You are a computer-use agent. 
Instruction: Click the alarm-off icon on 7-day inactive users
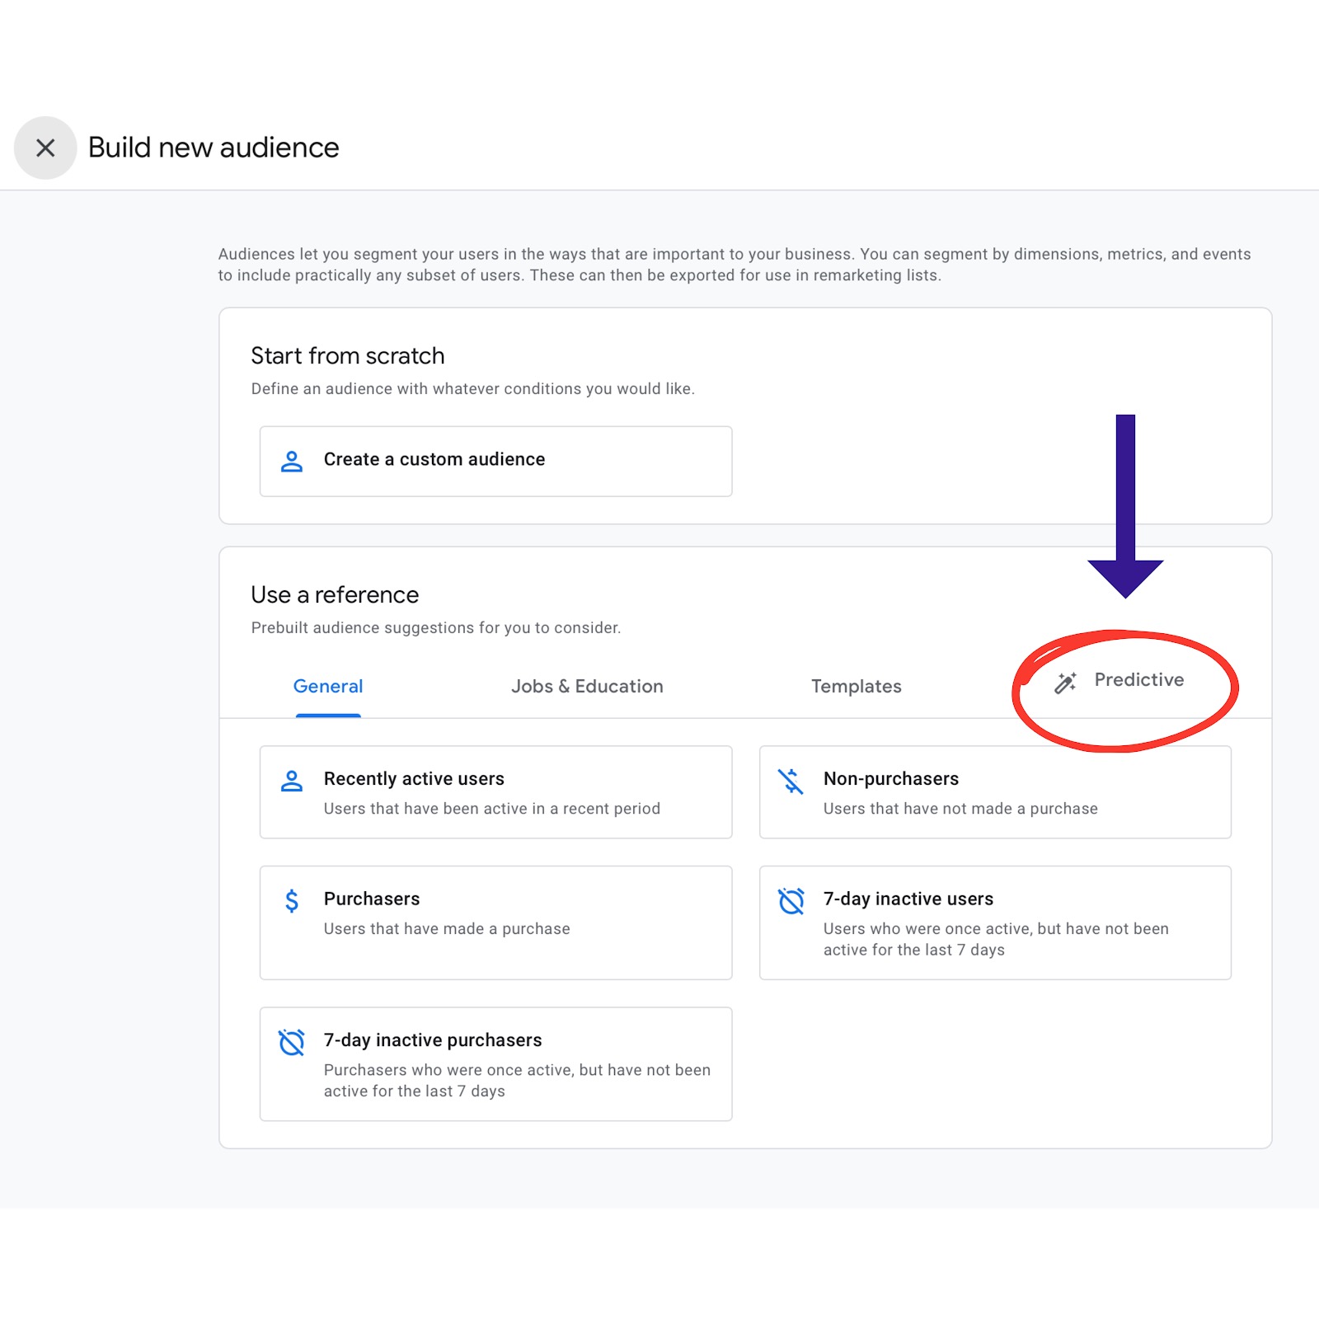791,901
